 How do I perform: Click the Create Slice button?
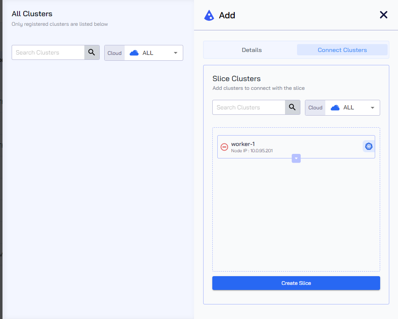pos(296,283)
